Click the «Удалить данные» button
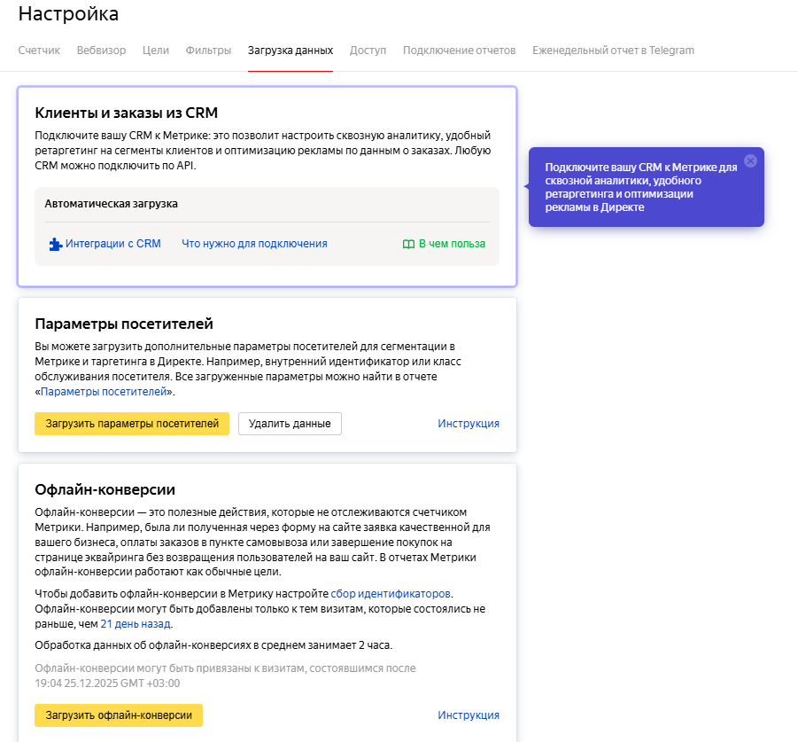798x742 pixels. click(x=290, y=424)
